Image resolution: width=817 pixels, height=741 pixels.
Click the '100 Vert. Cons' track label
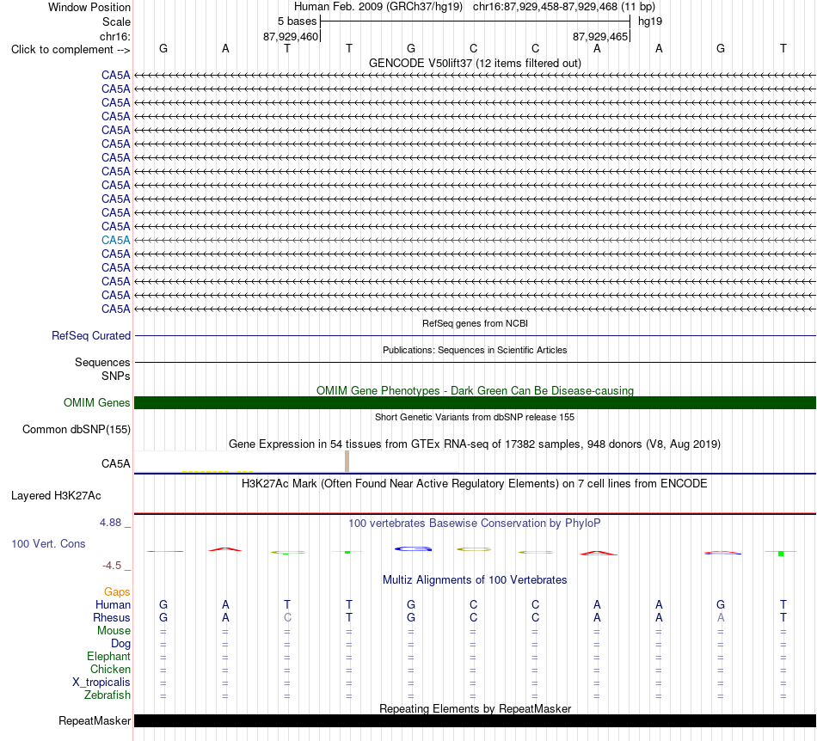tap(48, 543)
